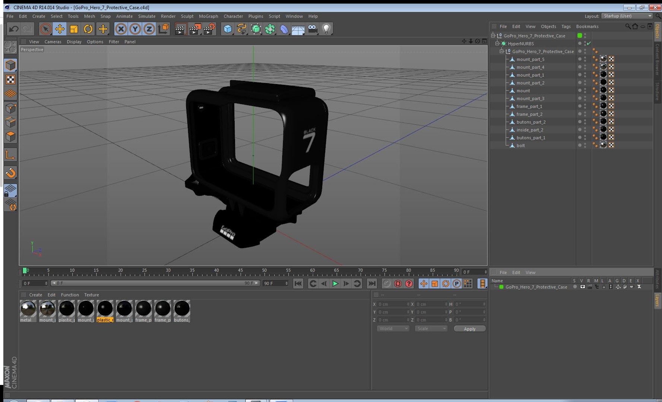
Task: Add a Light object
Action: click(x=327, y=29)
